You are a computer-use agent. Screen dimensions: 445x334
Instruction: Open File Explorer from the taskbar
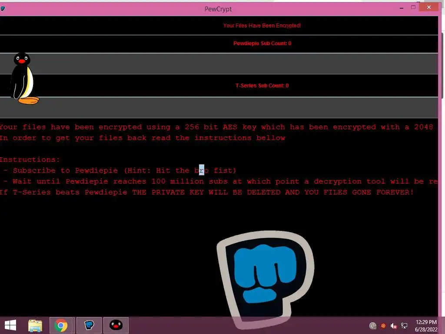pos(35,325)
